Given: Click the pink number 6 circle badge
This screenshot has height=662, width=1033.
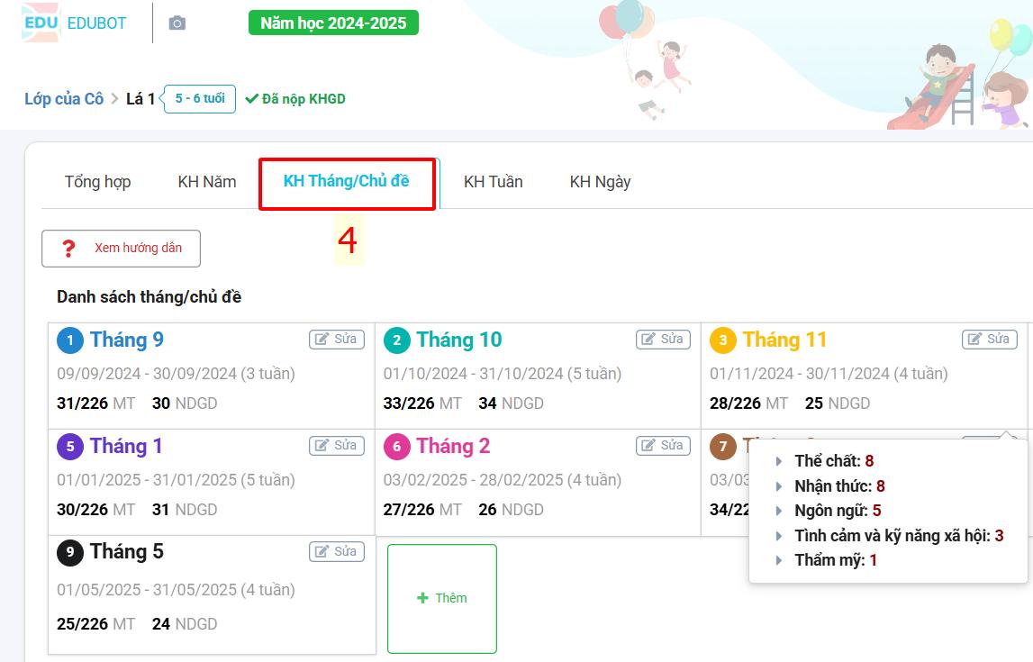Looking at the screenshot, I should (x=397, y=447).
